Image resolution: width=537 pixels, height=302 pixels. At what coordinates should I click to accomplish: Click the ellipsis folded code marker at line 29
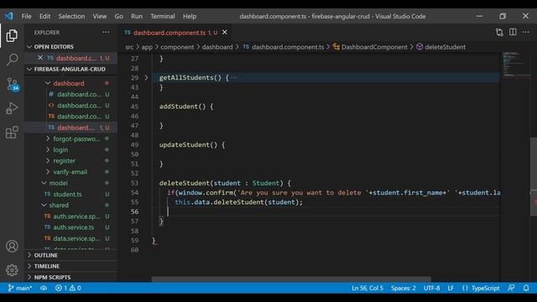pyautogui.click(x=233, y=78)
